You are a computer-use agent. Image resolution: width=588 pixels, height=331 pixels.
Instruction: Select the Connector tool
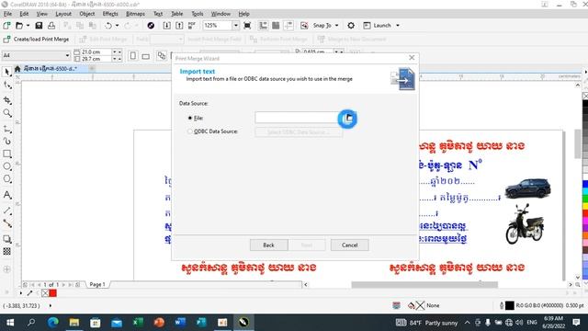pos(7,223)
